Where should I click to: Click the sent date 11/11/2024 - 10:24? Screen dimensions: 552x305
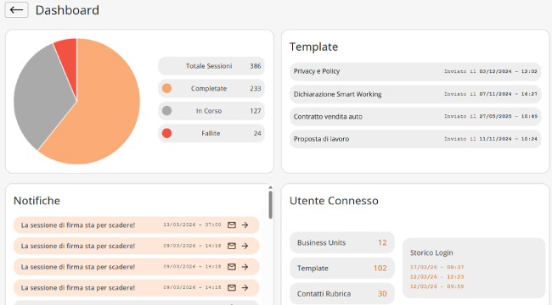508,139
